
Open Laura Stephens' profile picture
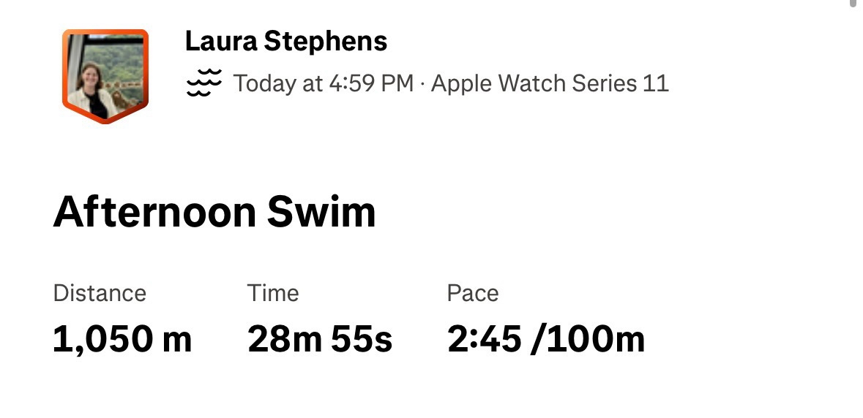(x=105, y=75)
